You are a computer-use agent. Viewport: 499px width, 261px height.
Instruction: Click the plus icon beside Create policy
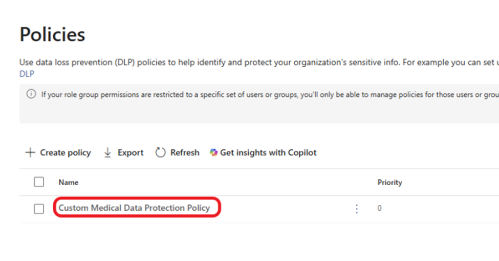(x=30, y=153)
